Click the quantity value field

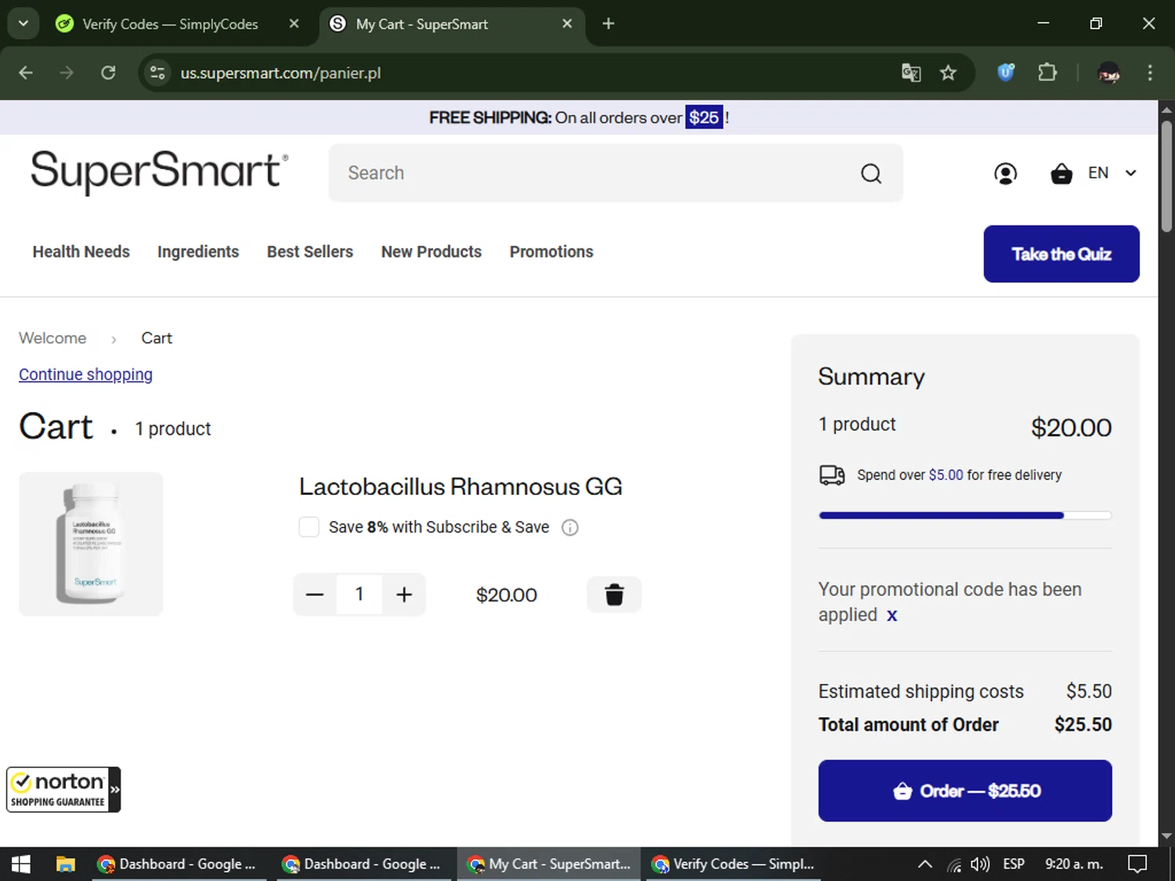[360, 594]
